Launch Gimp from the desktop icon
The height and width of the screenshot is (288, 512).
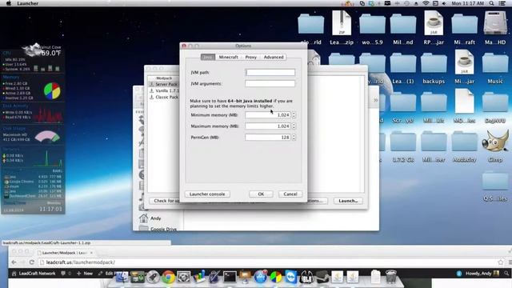495,146
